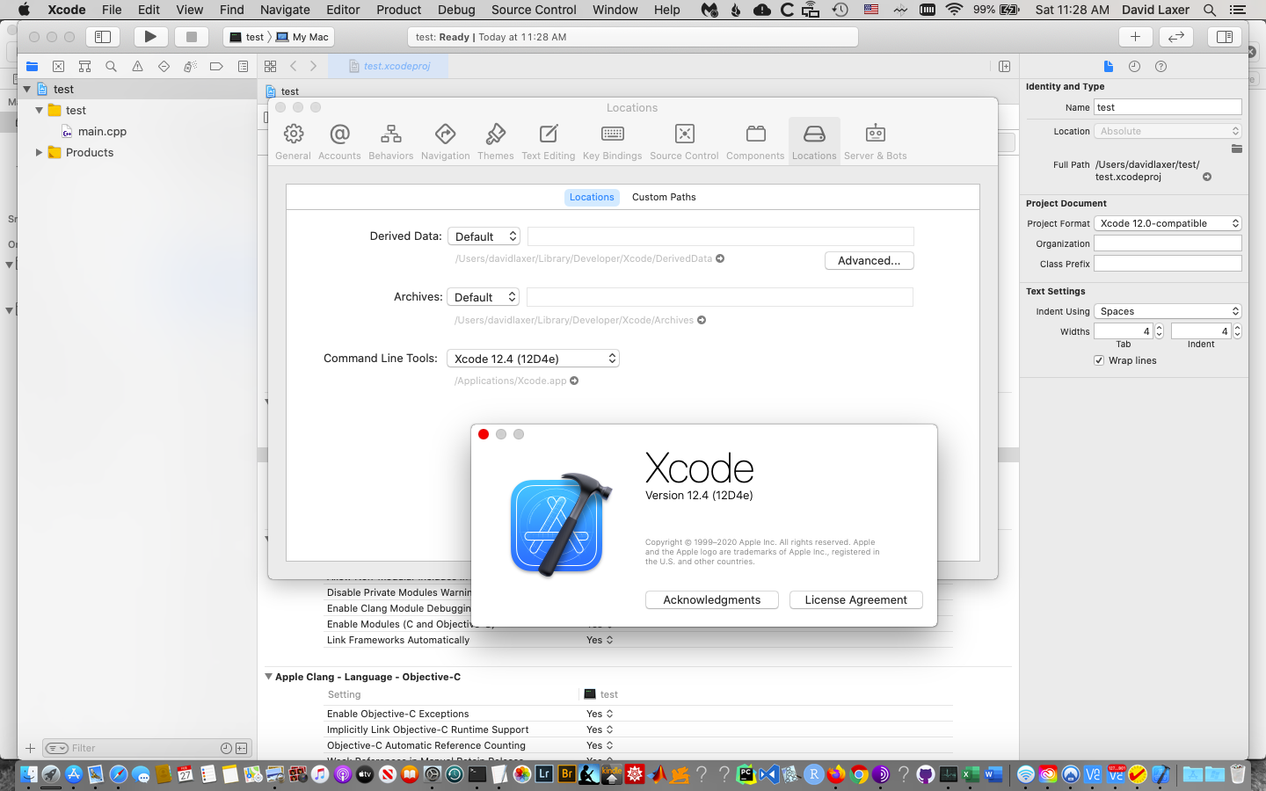Switch to the Server & Bots preferences pane
Image resolution: width=1266 pixels, height=791 pixels.
tap(876, 140)
